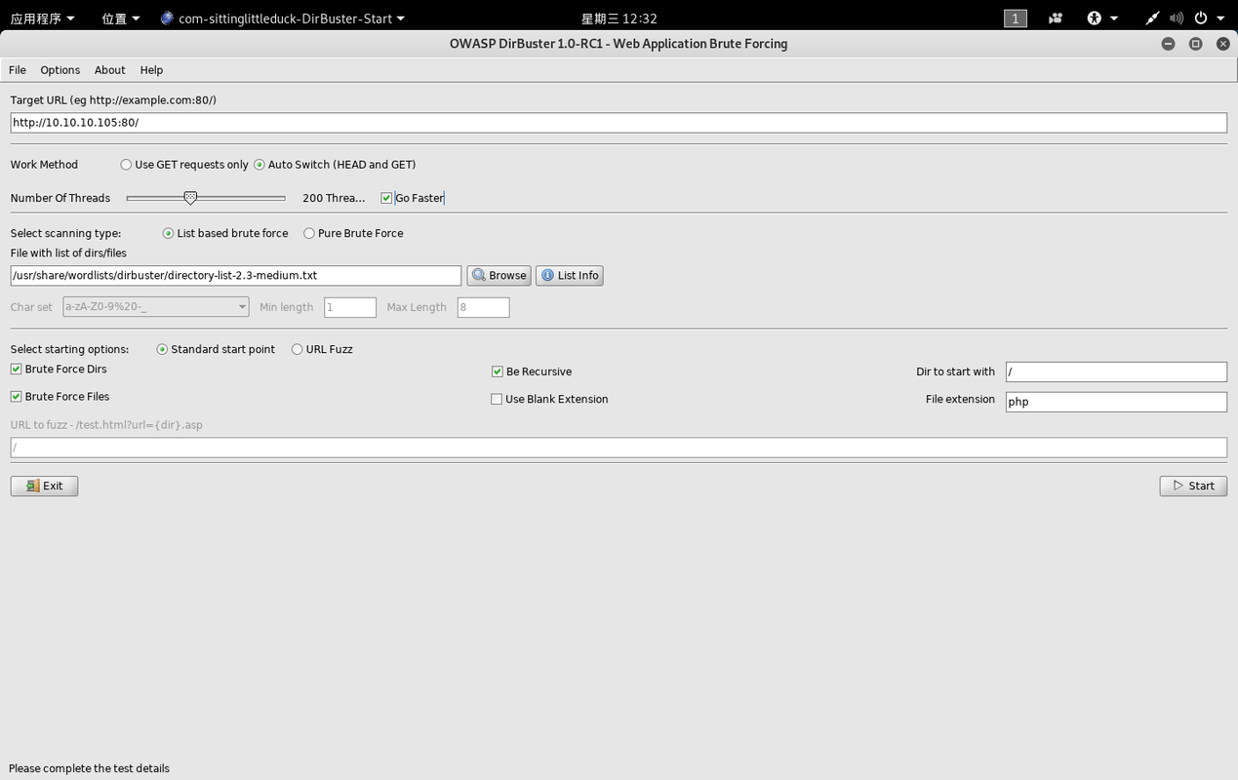Select URL Fuzz starting option
1238x780 pixels.
(x=322, y=349)
